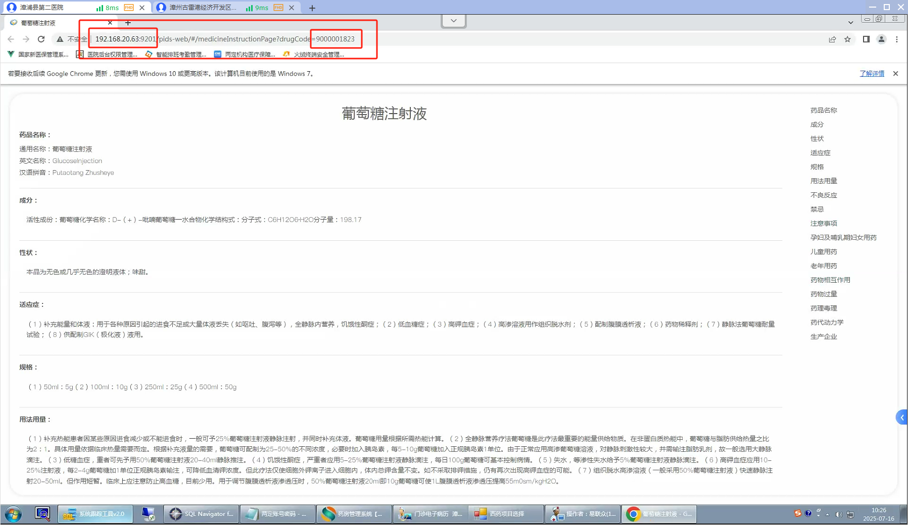This screenshot has width=908, height=525.
Task: Open the taskbar clock showing 10:26
Action: [879, 514]
